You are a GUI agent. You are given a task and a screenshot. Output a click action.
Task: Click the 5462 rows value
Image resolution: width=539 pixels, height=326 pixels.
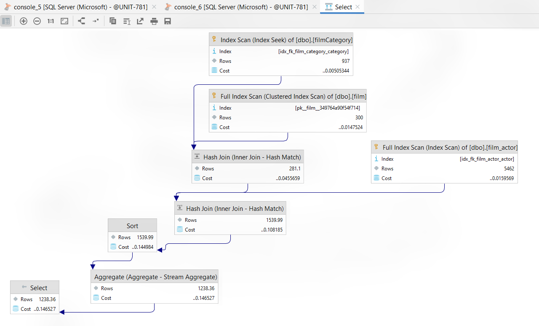point(509,169)
